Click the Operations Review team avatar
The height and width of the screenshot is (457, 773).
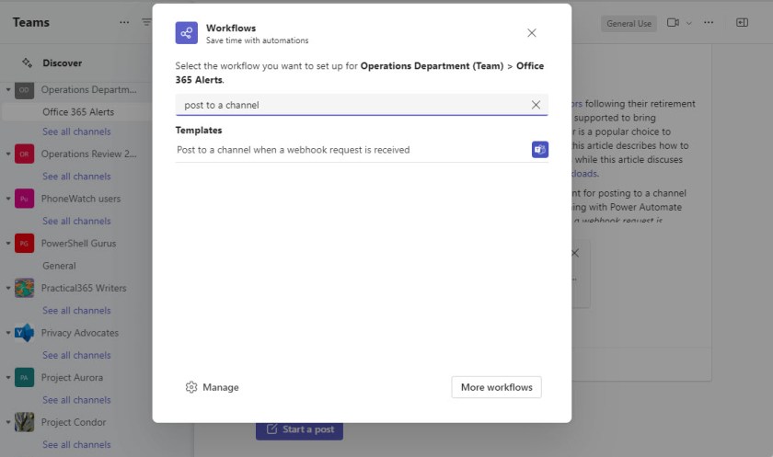[24, 154]
